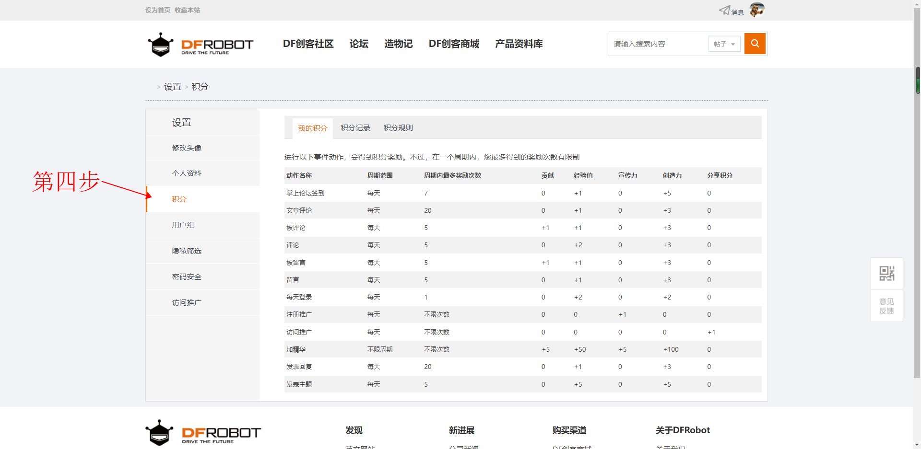Select the 我的积分 tab
This screenshot has width=921, height=449.
coord(312,128)
